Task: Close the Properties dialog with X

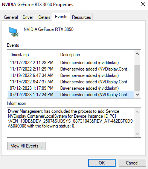Action: (143, 5)
